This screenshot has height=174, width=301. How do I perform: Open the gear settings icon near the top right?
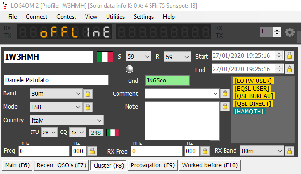[x=290, y=32]
